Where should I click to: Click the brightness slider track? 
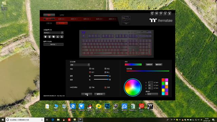coord(101,79)
